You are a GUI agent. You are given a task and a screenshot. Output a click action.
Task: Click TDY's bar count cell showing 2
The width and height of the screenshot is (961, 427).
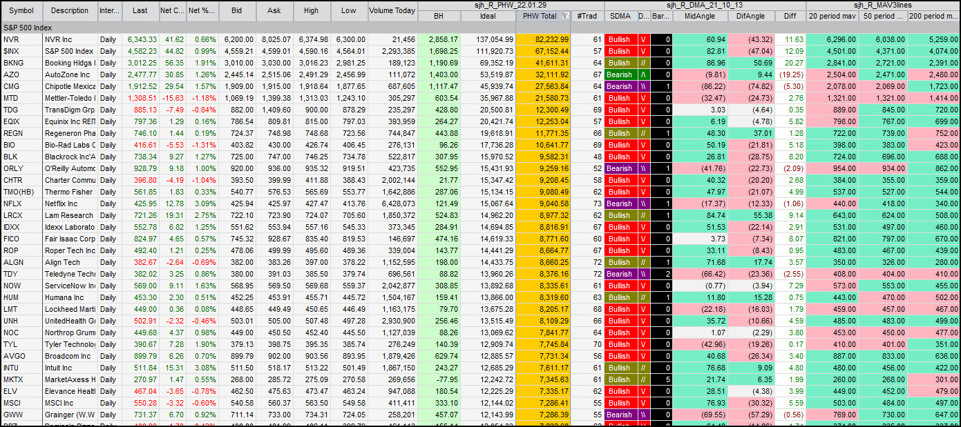(661, 274)
